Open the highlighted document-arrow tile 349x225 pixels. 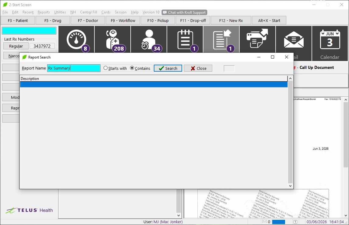[221, 39]
